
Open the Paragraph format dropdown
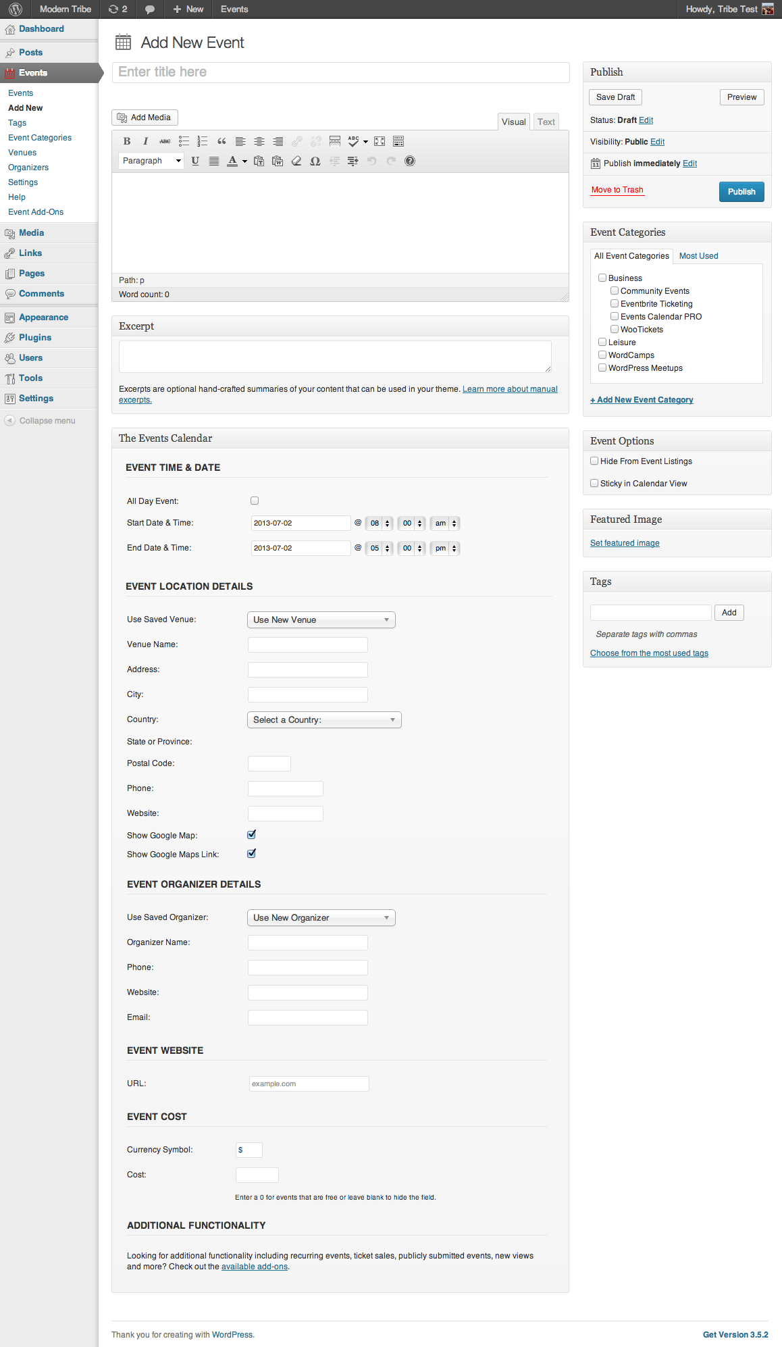coord(151,161)
